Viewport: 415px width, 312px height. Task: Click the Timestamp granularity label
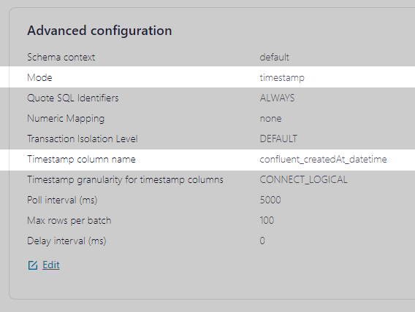125,180
